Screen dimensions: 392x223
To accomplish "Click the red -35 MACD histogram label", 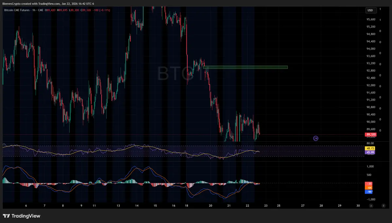I will (369, 184).
